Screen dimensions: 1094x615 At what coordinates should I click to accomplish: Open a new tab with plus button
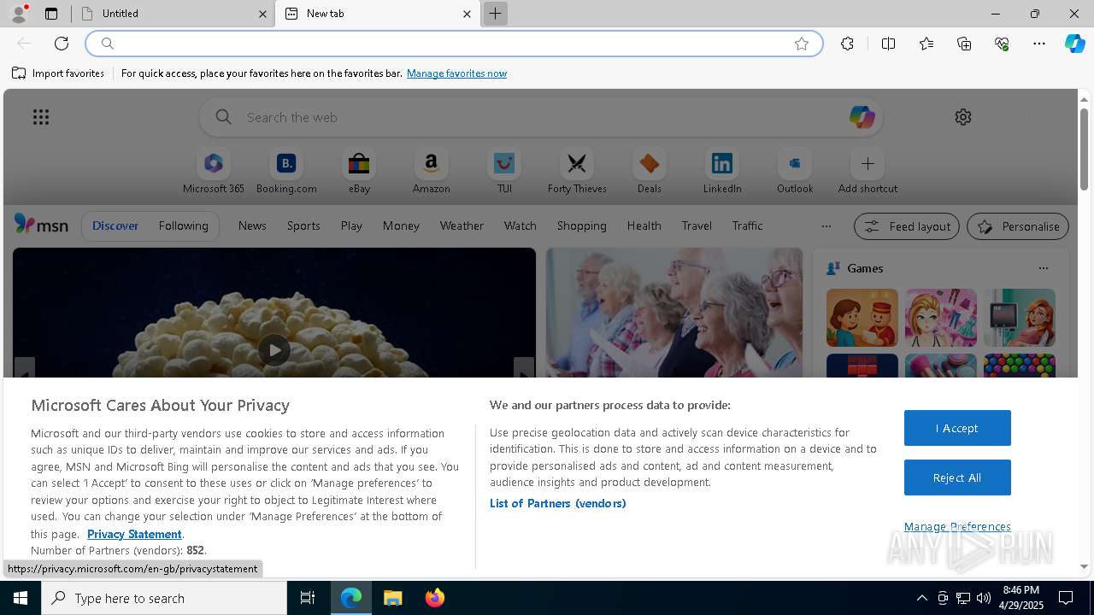tap(495, 14)
